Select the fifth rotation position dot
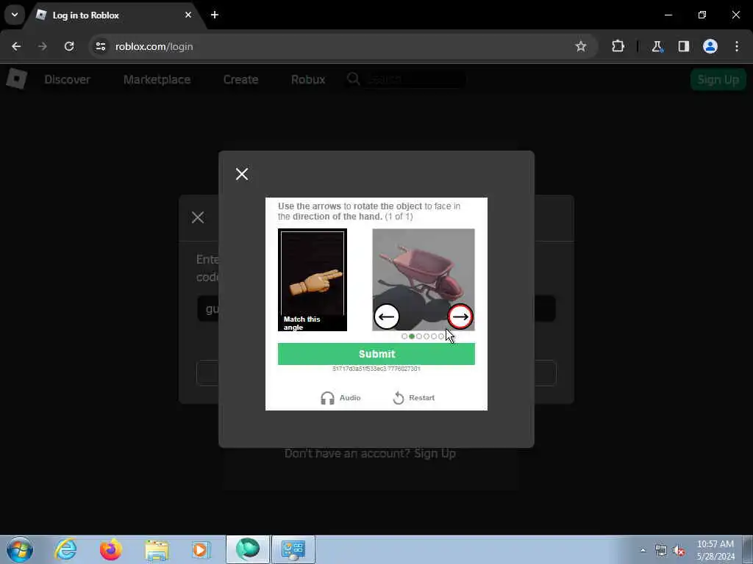Screen dimensions: 753x564 click(434, 336)
